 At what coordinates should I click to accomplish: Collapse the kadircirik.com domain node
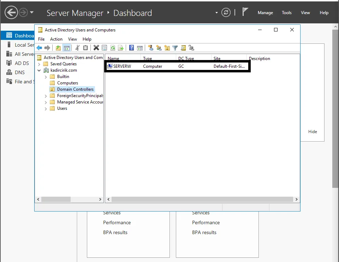click(x=39, y=71)
